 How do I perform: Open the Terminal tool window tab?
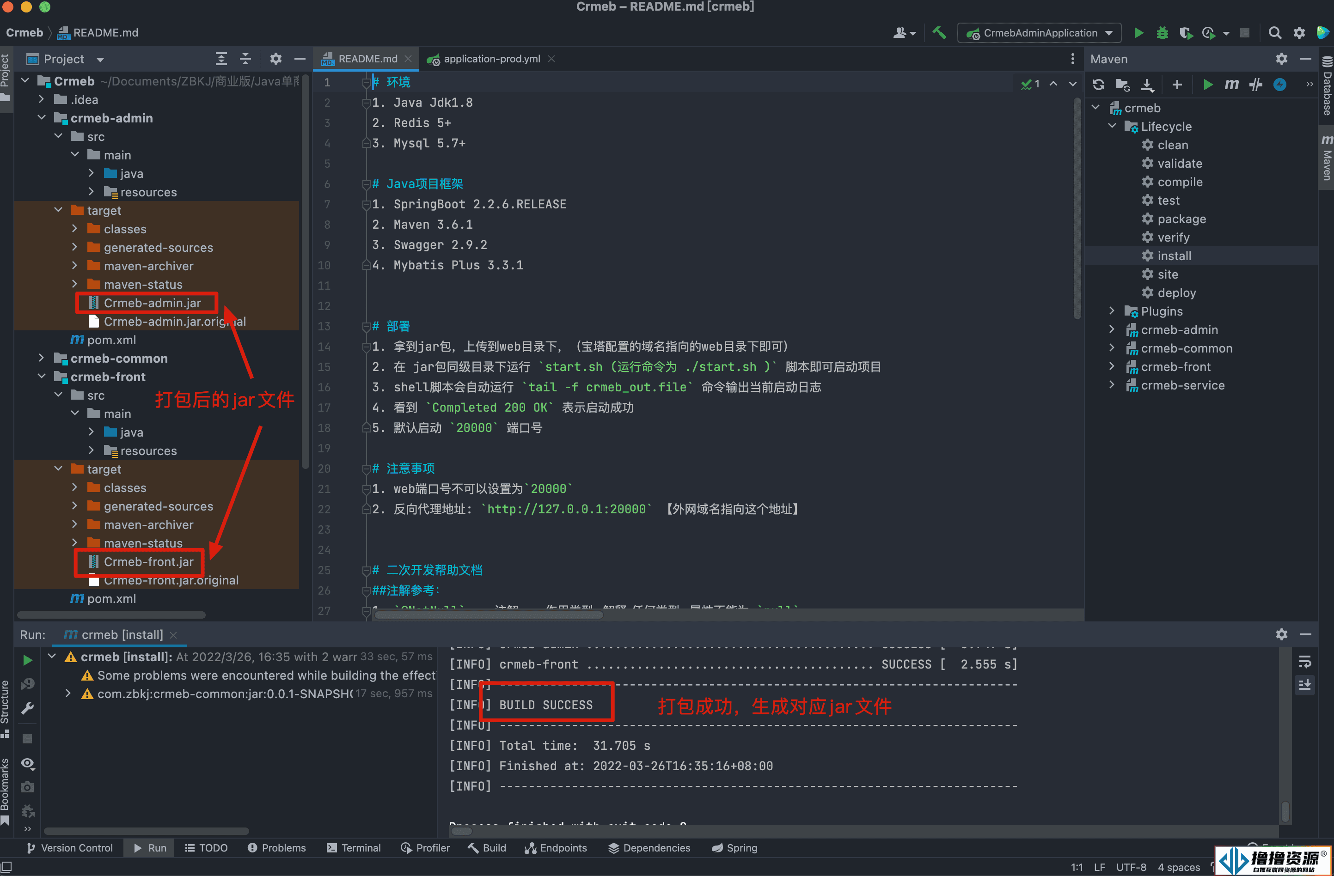(354, 848)
